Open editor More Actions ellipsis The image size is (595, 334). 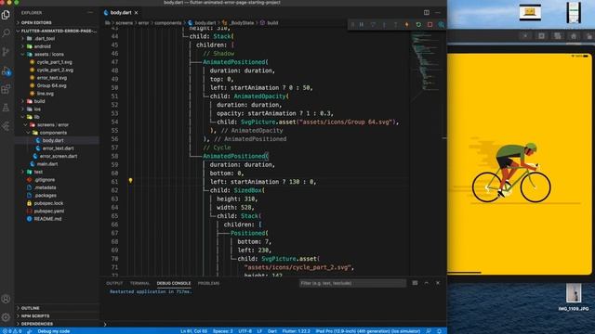pyautogui.click(x=438, y=12)
